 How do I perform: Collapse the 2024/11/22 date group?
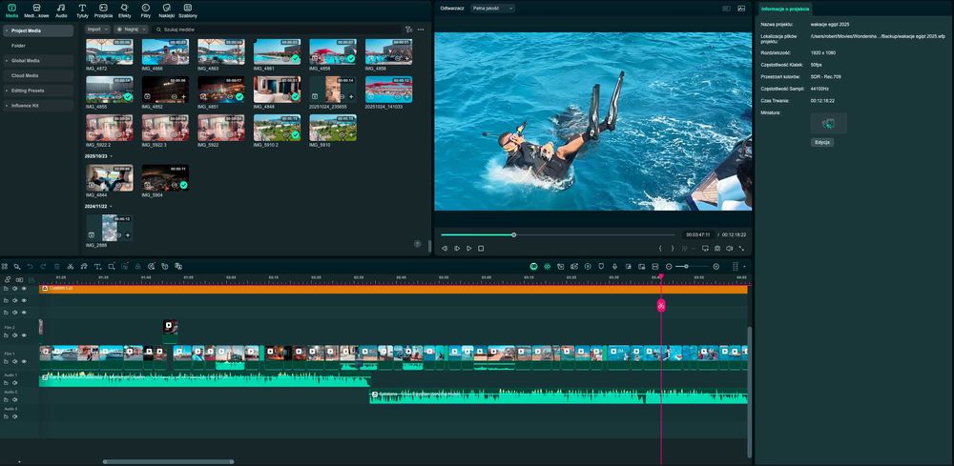(x=112, y=207)
